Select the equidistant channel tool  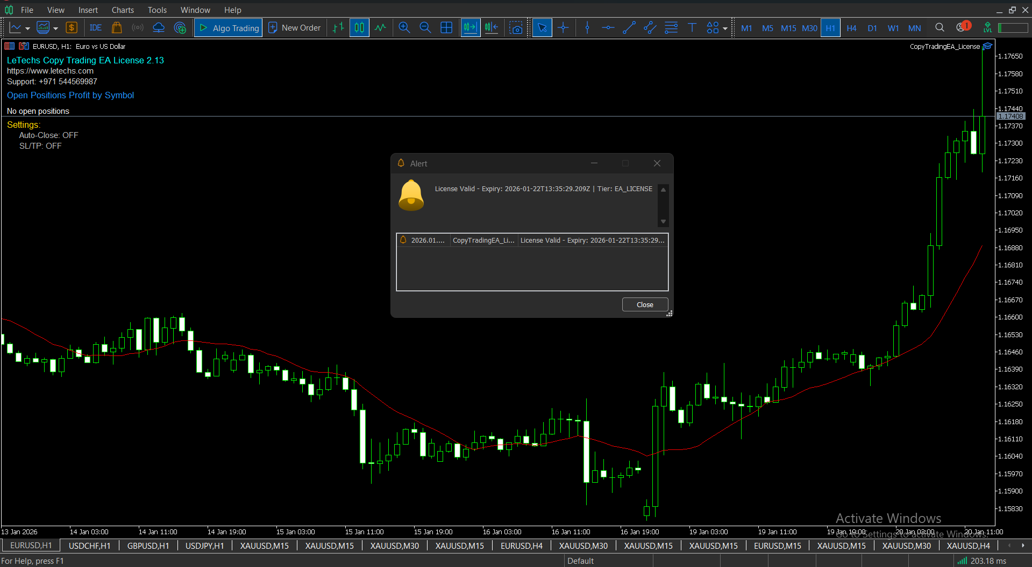[x=650, y=28]
